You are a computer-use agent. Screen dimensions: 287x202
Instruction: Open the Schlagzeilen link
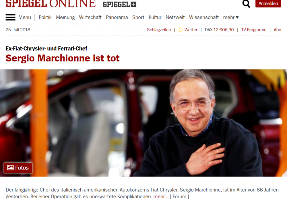(159, 30)
